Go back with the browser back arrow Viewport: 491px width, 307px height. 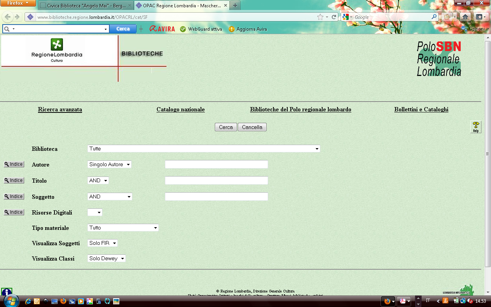(8, 17)
